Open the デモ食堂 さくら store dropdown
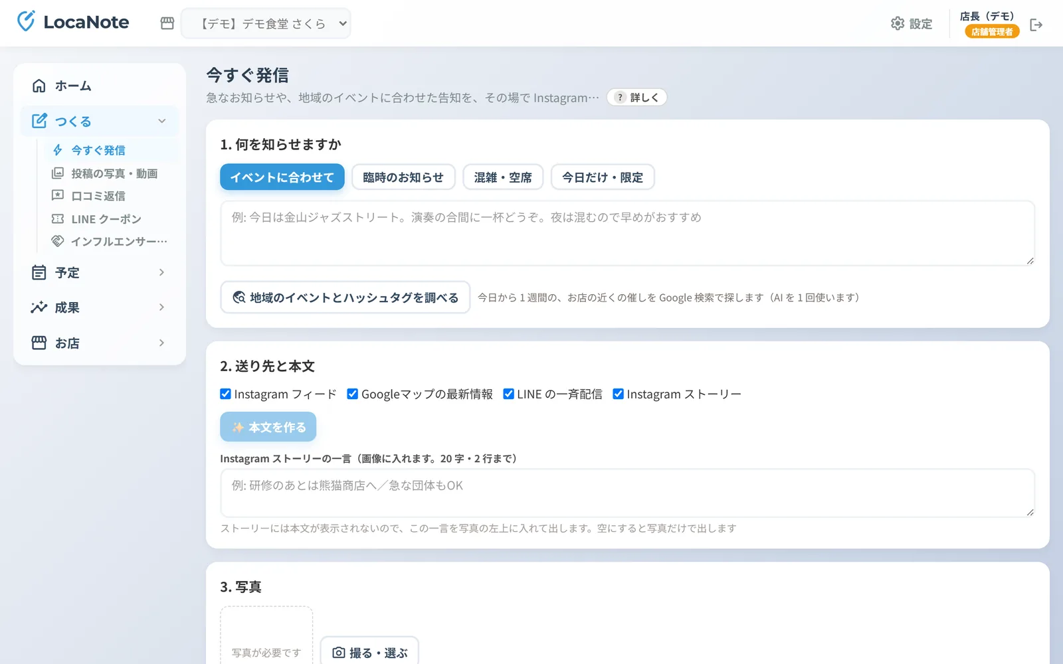 [266, 23]
